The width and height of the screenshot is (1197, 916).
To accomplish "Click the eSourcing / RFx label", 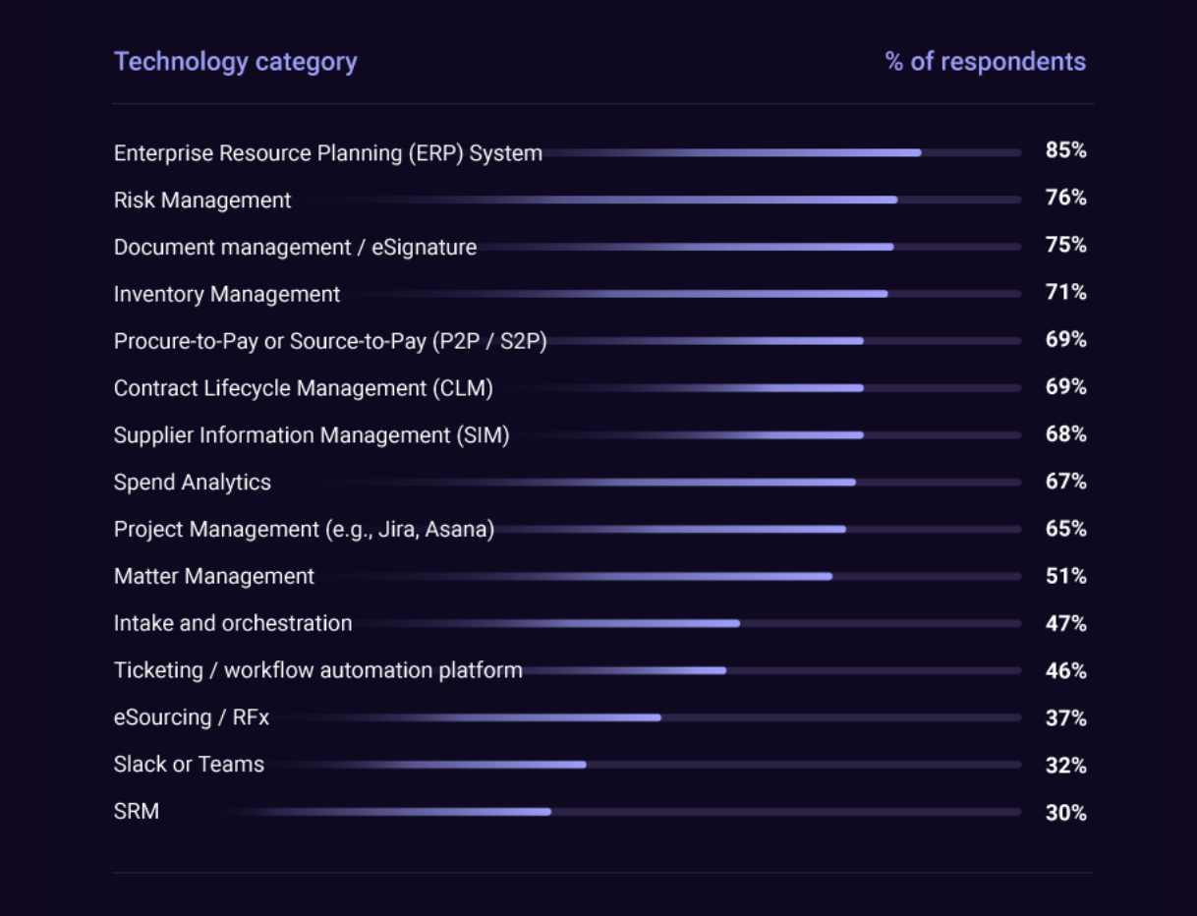I will point(192,717).
